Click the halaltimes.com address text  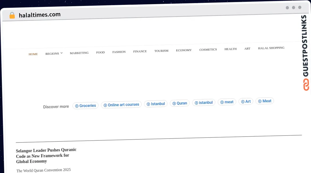point(40,15)
